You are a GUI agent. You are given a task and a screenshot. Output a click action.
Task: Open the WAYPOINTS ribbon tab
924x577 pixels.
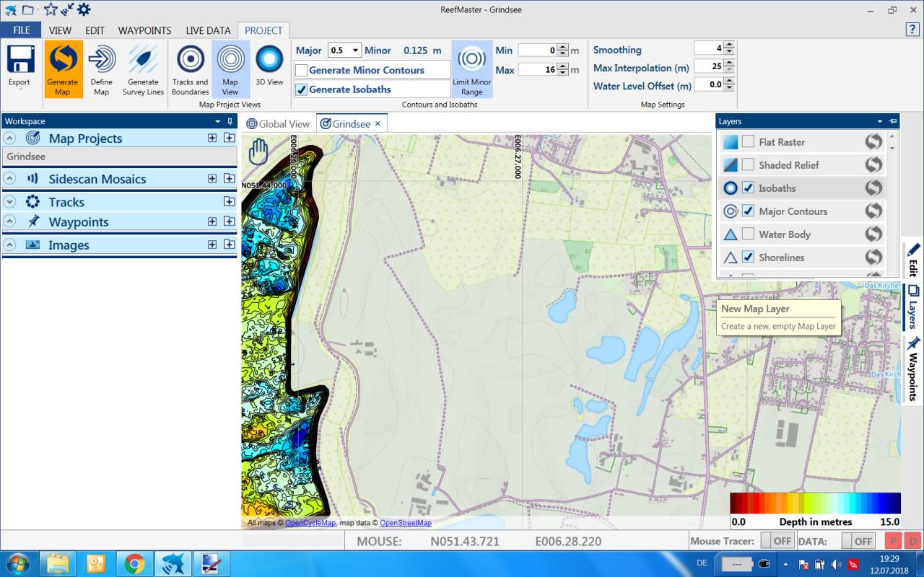144,30
